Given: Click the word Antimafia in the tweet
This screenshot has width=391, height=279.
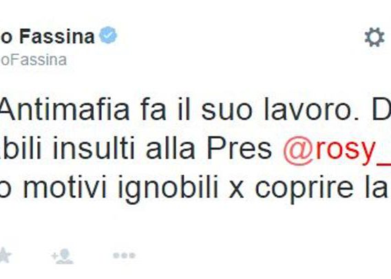Looking at the screenshot, I should click(x=65, y=110).
